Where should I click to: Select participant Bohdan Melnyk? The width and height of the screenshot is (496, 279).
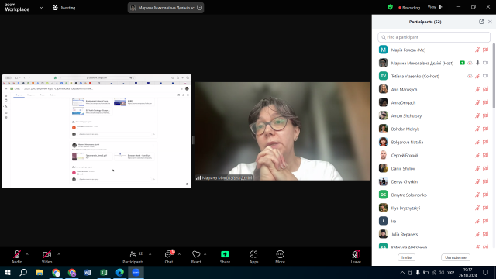[434, 129]
